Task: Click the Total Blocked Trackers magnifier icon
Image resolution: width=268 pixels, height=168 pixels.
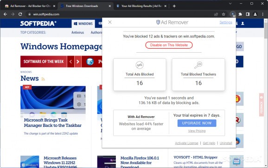Action: 198,65
